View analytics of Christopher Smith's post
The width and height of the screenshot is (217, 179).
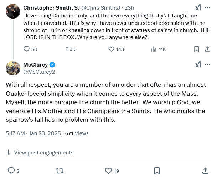[x=154, y=49]
